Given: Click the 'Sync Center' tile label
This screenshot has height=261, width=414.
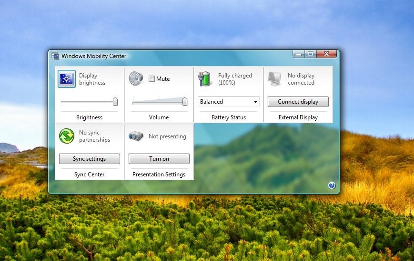Looking at the screenshot, I should (89, 174).
